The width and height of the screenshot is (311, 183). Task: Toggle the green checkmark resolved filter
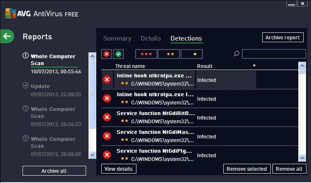(118, 54)
